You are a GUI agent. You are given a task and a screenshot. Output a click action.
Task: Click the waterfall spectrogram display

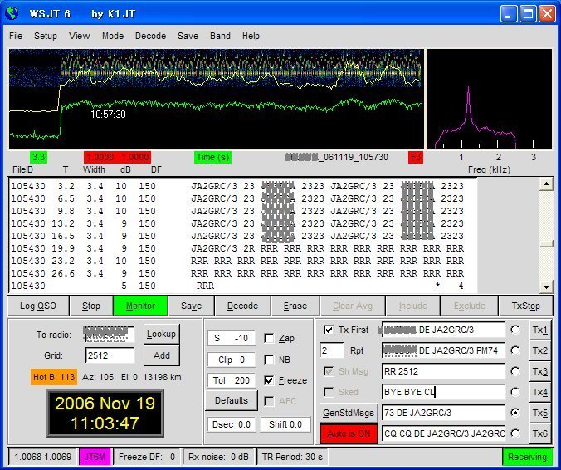(217, 99)
